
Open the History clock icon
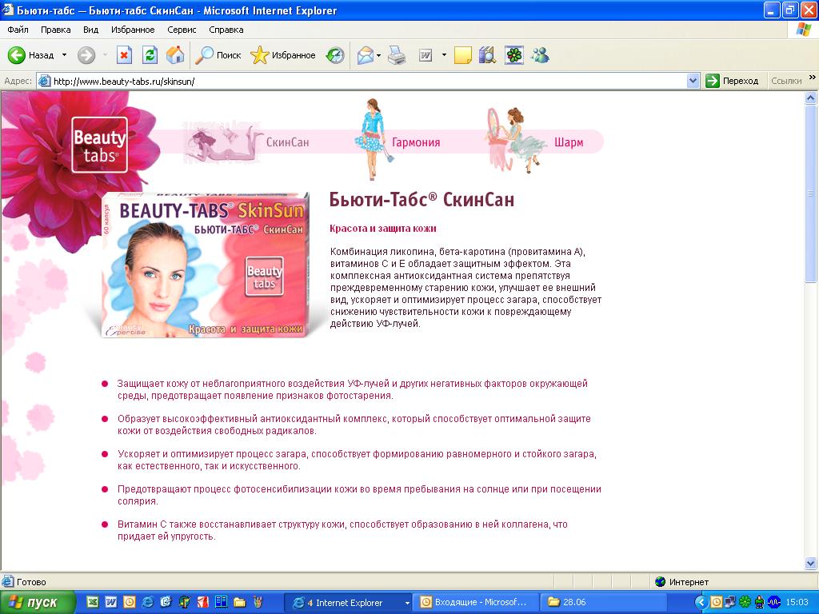[335, 55]
